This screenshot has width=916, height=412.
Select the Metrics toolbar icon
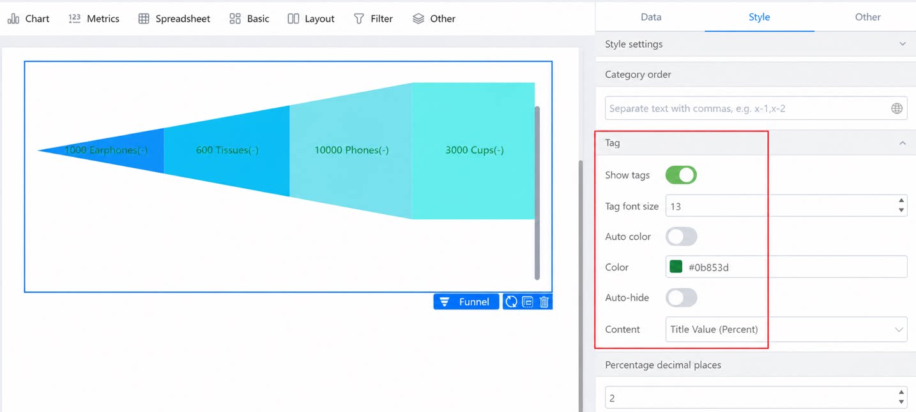[x=74, y=18]
